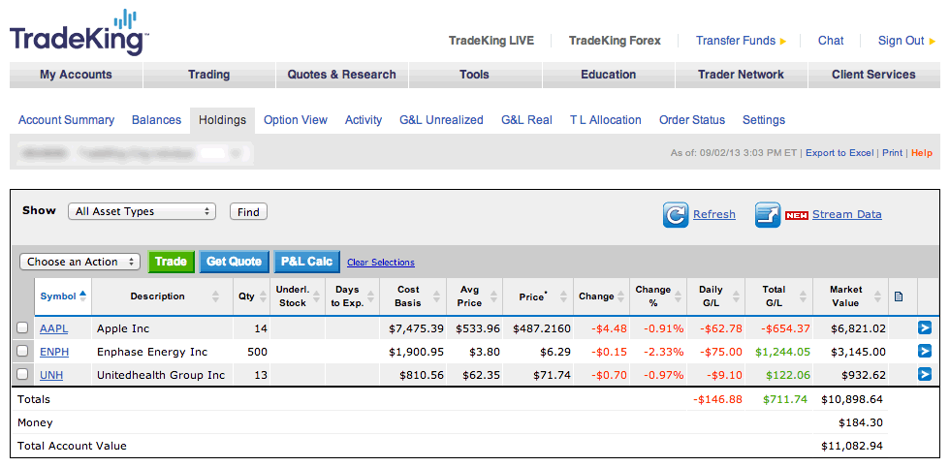Sort by Change % column arrows

coord(679,296)
